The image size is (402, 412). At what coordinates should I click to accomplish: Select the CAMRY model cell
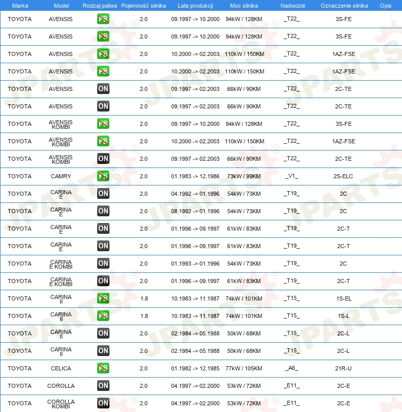pos(61,176)
